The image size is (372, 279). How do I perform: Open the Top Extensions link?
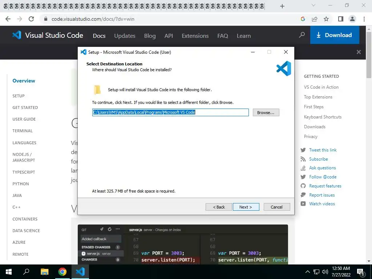pyautogui.click(x=318, y=97)
